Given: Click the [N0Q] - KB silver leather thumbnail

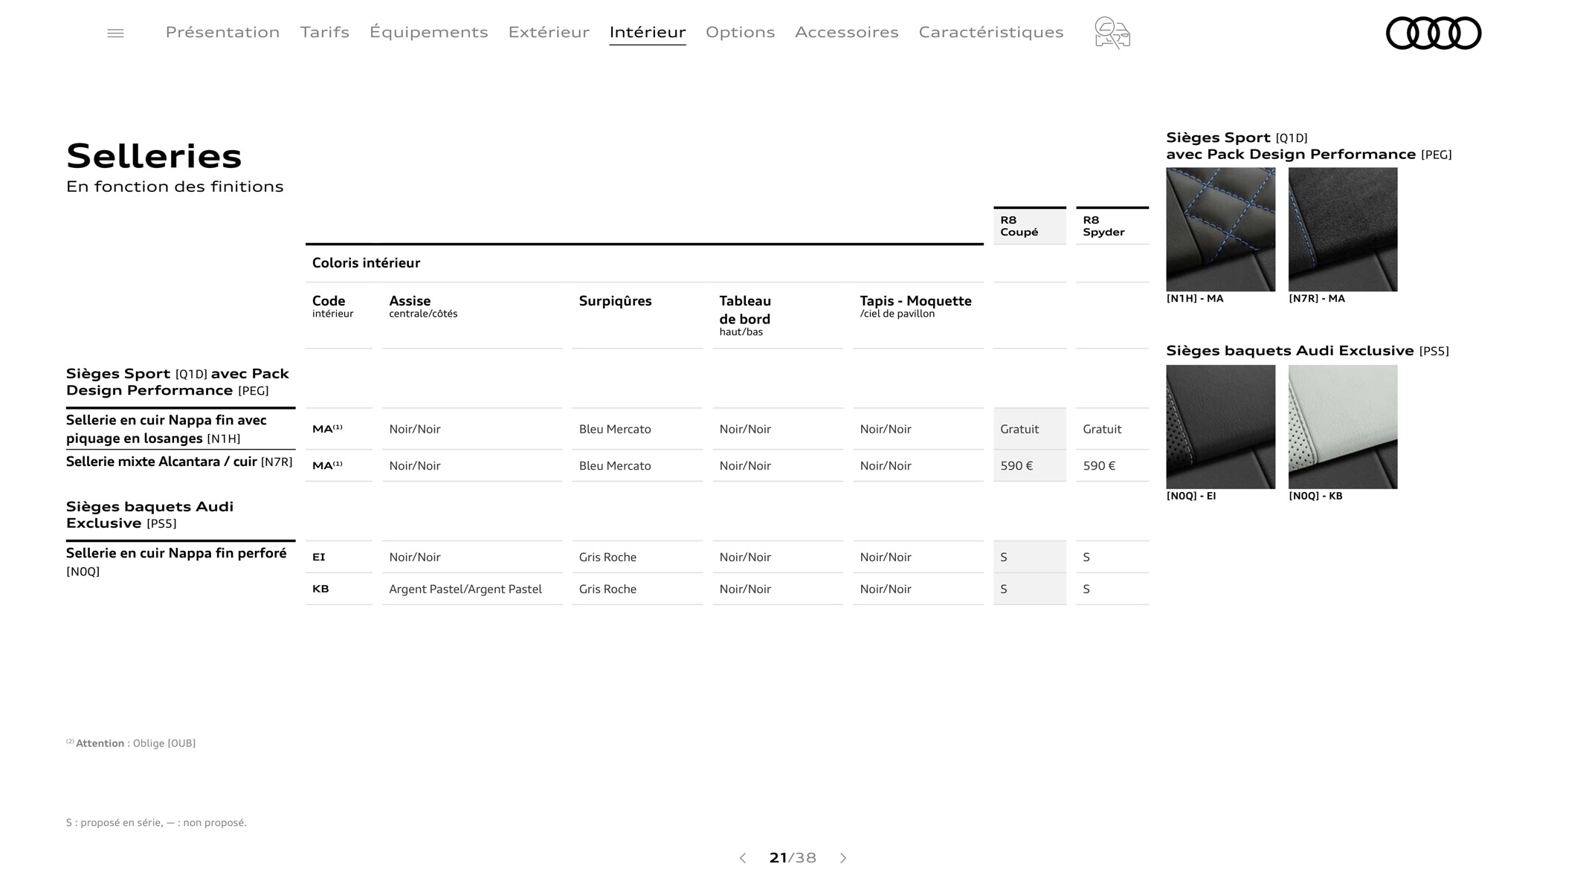Looking at the screenshot, I should [x=1343, y=427].
